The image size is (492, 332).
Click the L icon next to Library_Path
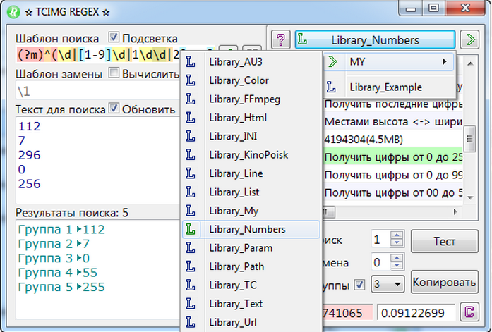click(191, 266)
